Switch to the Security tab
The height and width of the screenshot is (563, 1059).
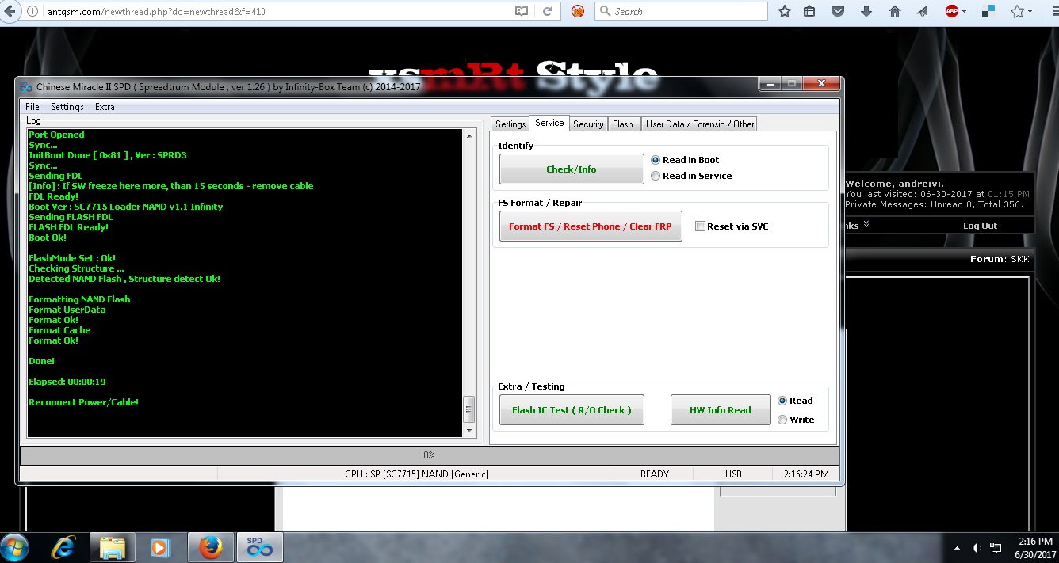[x=588, y=124]
